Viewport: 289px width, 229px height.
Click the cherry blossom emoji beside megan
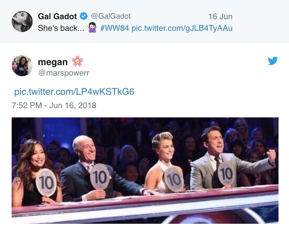point(77,61)
